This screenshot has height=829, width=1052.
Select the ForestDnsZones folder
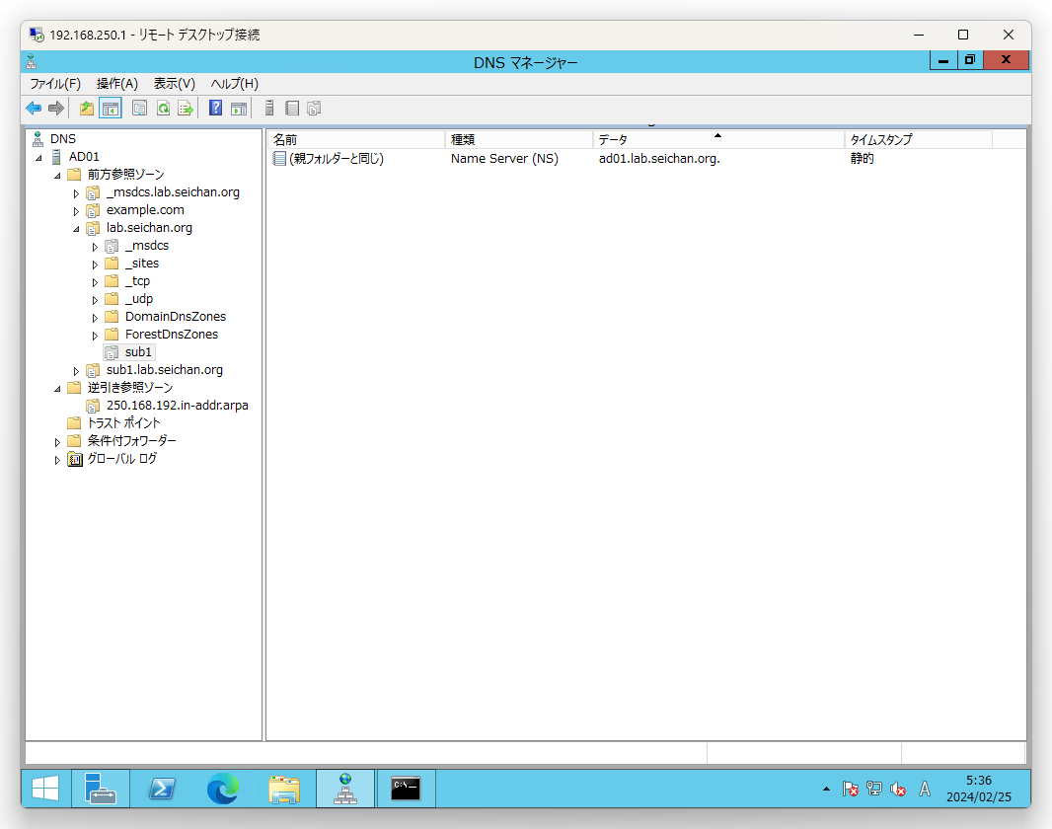[x=171, y=335]
